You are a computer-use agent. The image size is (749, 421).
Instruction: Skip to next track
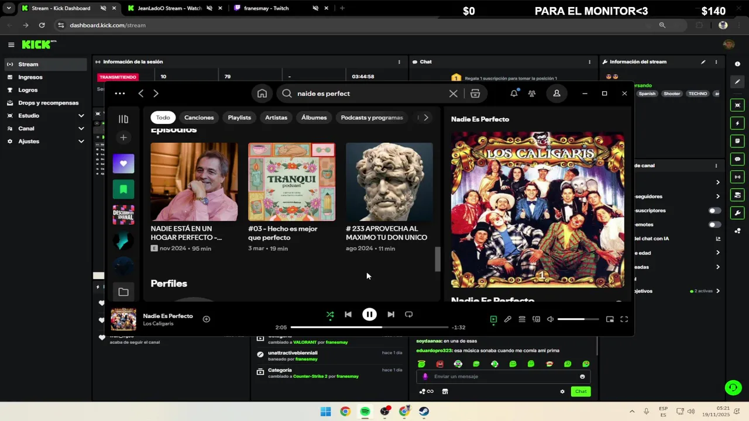pos(391,315)
